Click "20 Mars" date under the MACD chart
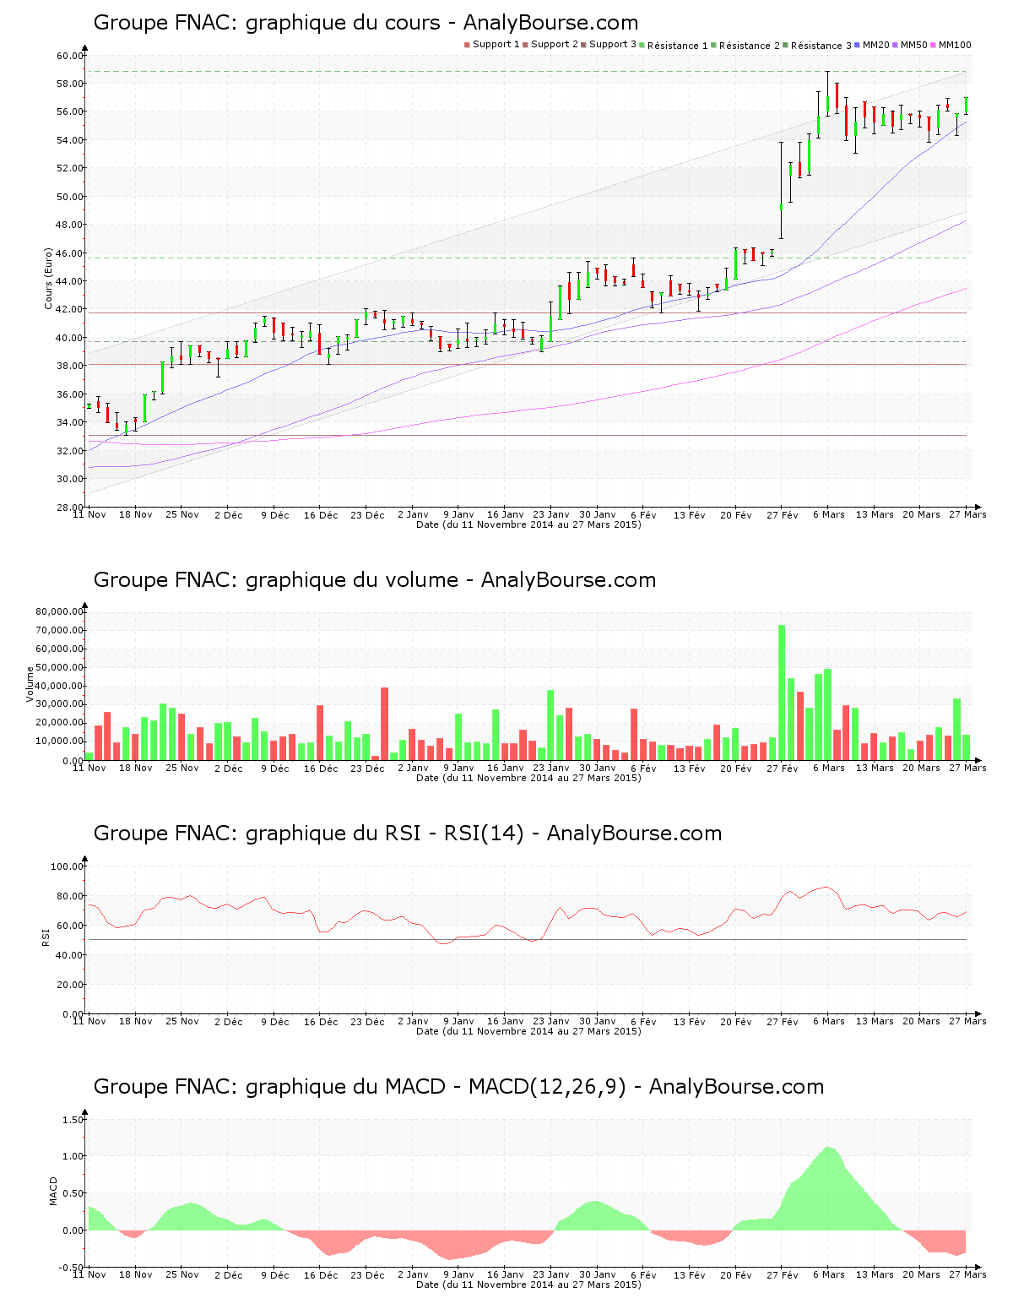 [921, 1274]
